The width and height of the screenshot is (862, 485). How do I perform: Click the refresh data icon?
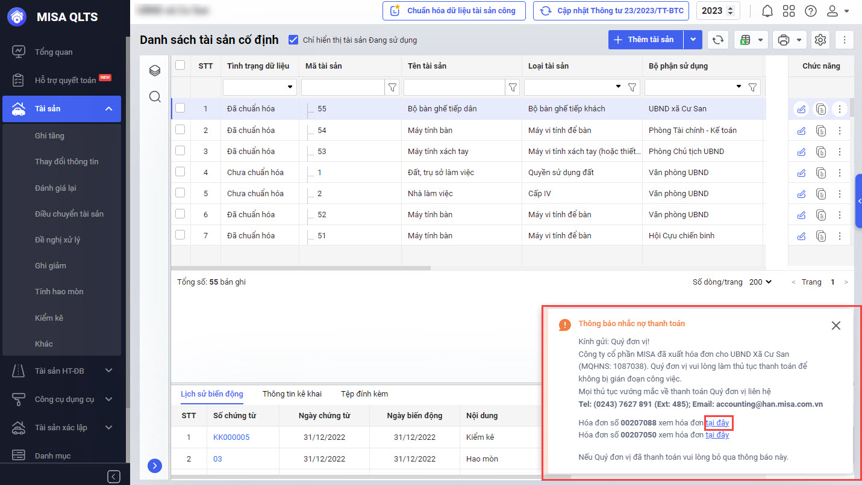coord(717,40)
